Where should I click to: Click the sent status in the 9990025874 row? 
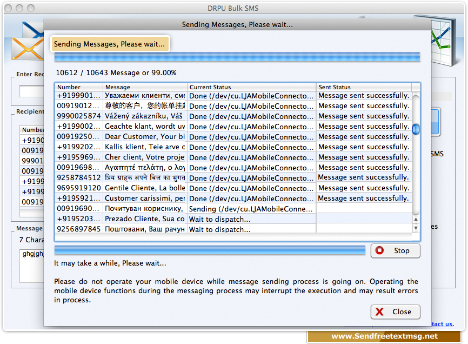point(364,116)
